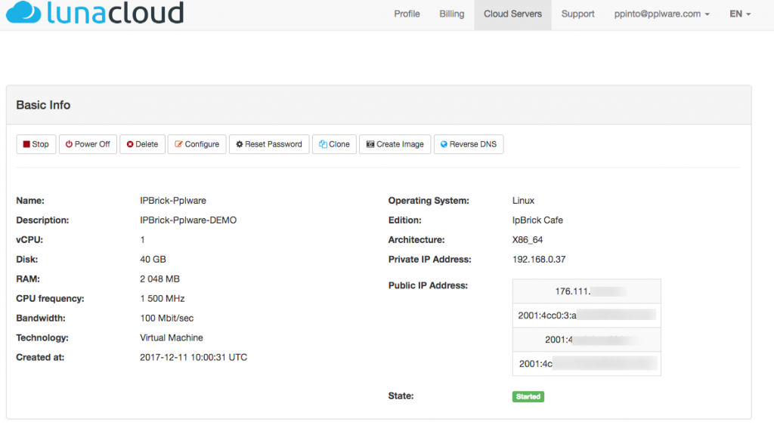
Task: Open the Support page
Action: coord(577,14)
